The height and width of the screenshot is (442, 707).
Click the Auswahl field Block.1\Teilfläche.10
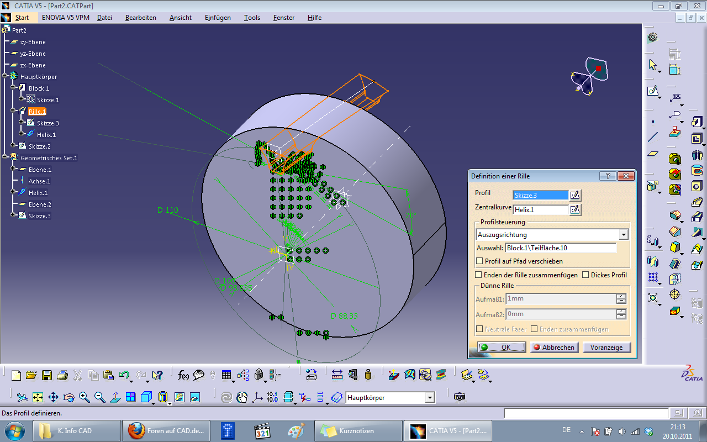pyautogui.click(x=561, y=248)
